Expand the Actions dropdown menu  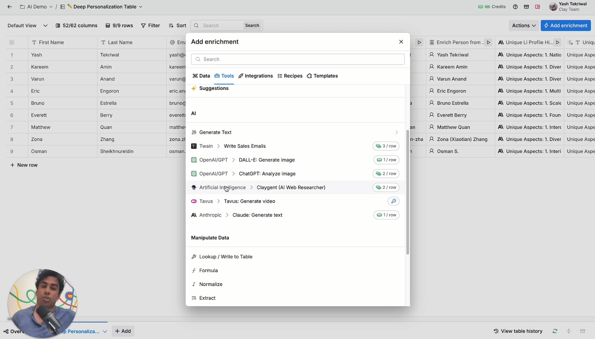[524, 26]
